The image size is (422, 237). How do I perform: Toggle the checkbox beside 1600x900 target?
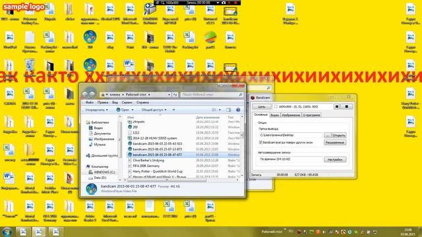point(276,107)
